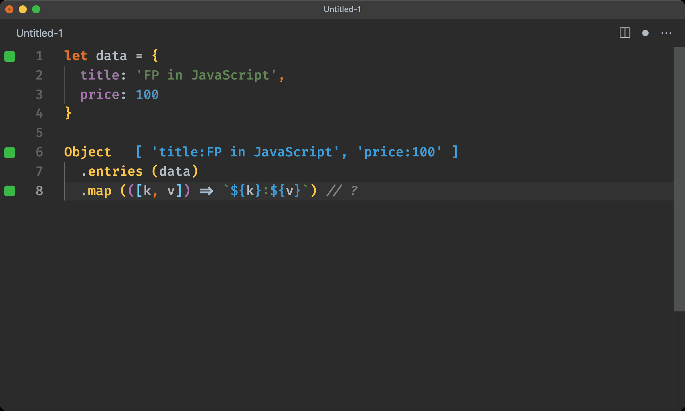Viewport: 685px width, 411px height.
Task: Click the number 100 on line 3
Action: click(147, 95)
